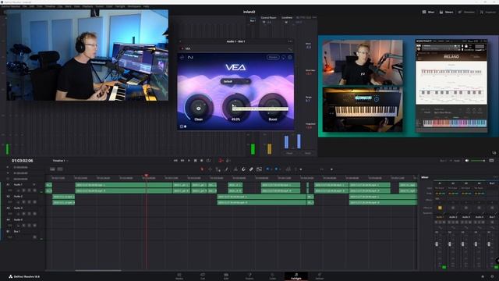499x281 pixels.
Task: Click the yellow effects slot in mixer A1
Action: [x=440, y=208]
